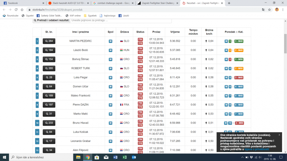Bookmark this page with the star icon
The image size is (287, 161).
coord(270,9)
